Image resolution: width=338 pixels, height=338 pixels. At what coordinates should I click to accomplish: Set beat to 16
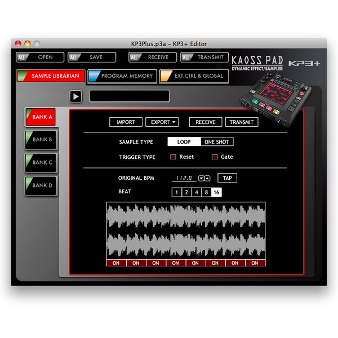click(x=216, y=192)
